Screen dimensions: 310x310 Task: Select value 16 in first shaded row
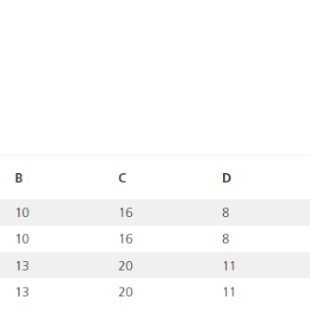point(126,213)
